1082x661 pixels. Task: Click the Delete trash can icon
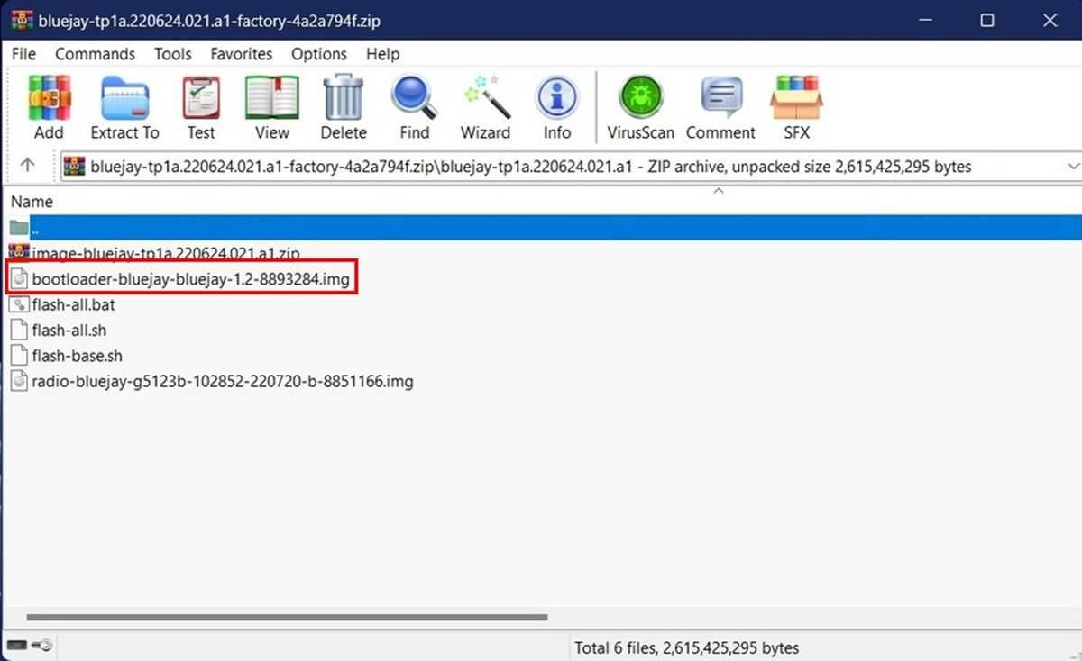[343, 107]
